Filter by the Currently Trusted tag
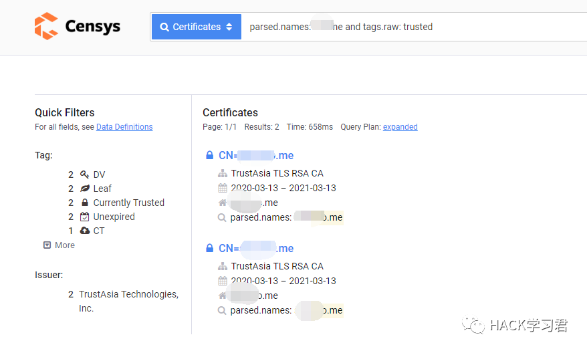Image resolution: width=587 pixels, height=351 pixels. point(128,203)
